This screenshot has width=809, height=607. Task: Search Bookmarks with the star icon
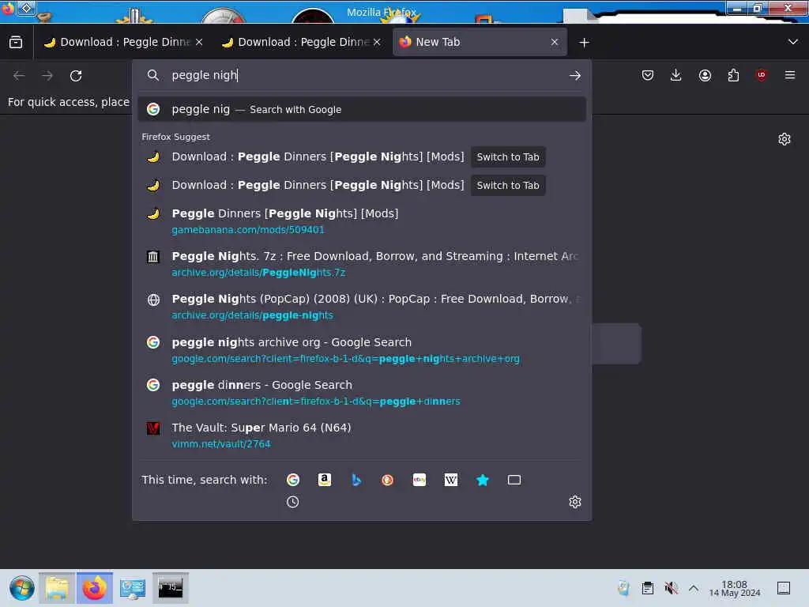(483, 480)
